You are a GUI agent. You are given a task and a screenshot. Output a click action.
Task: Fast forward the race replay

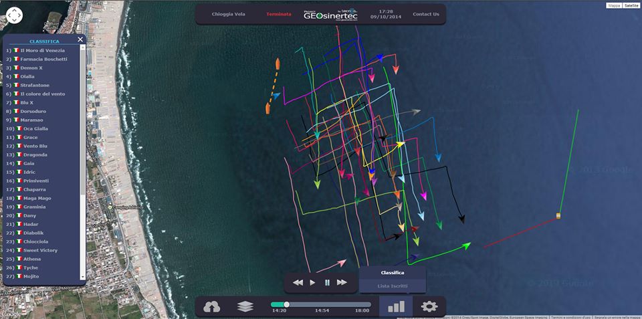(x=342, y=282)
